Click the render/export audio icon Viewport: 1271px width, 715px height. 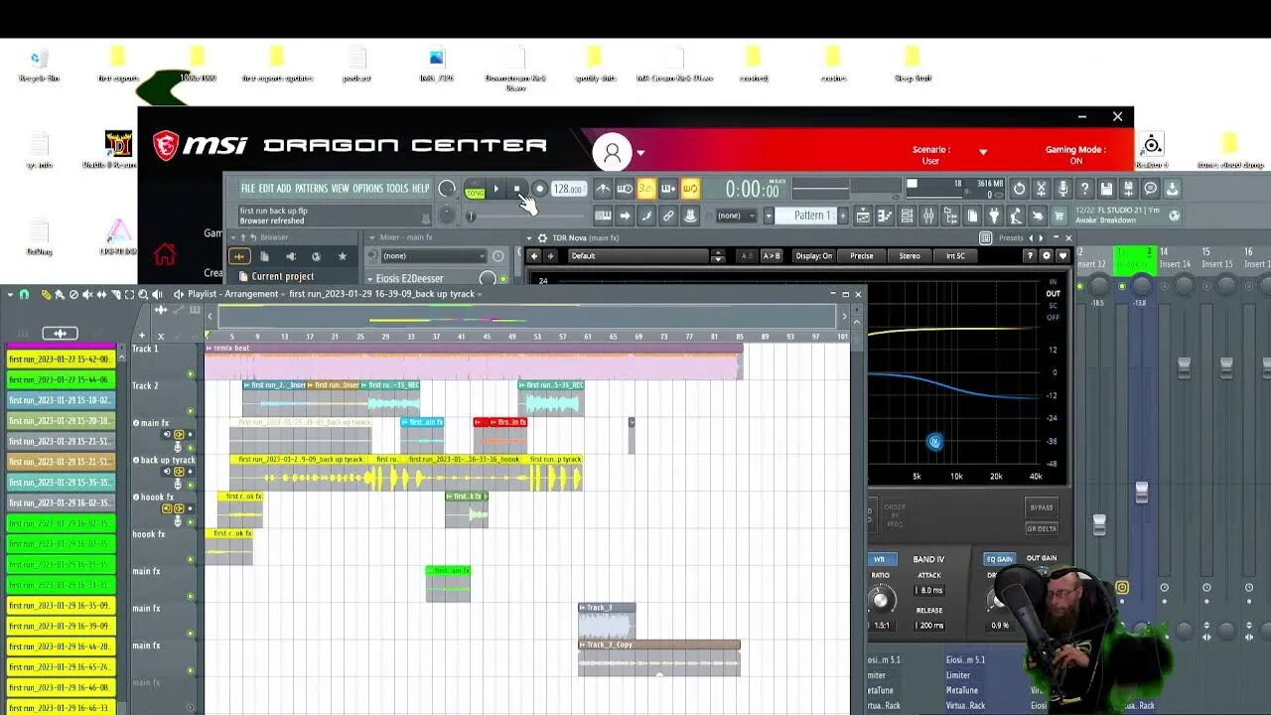1128,189
